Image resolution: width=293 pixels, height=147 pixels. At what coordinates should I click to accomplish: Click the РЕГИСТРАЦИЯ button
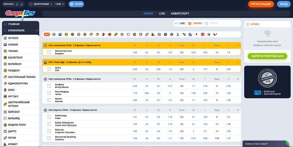pyautogui.click(x=261, y=4)
